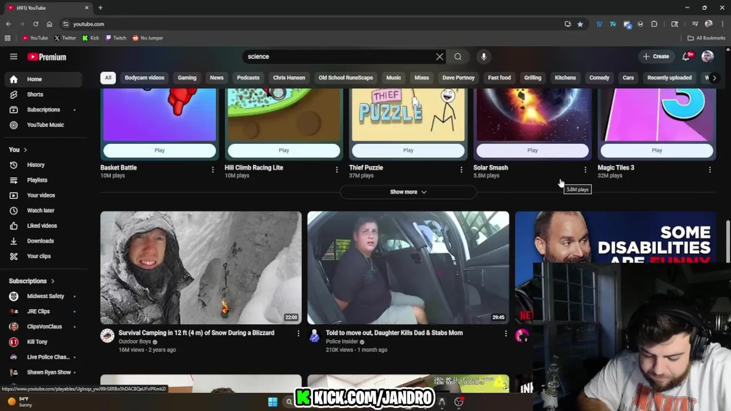The image size is (731, 411).
Task: Open YouTube Music in the sidebar
Action: point(43,125)
